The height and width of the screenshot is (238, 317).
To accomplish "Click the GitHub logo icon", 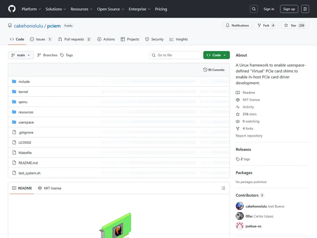I will pos(12,9).
